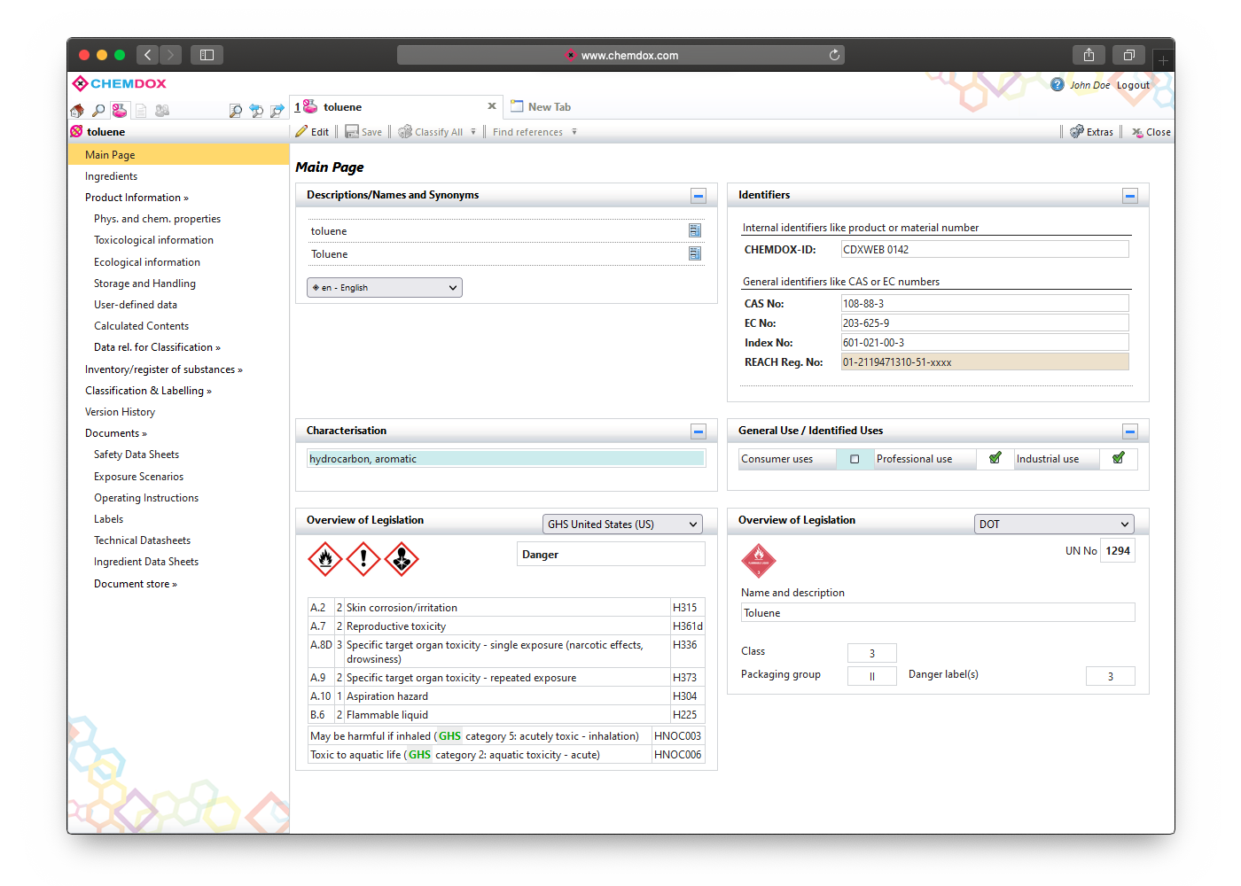Open the home icon in sidebar toolbar
This screenshot has width=1241, height=886.
77,111
